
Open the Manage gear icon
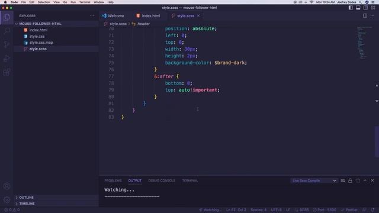tap(7, 200)
